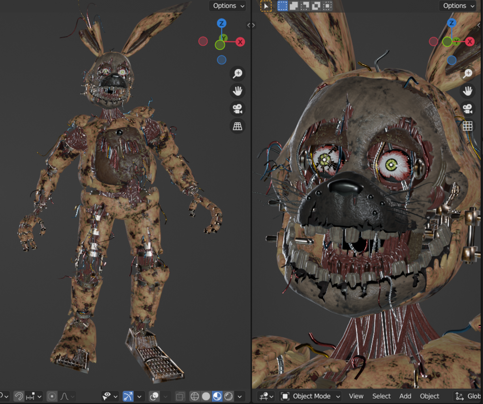The image size is (483, 404).
Task: Choose the Set new selection mode
Action: point(283,6)
